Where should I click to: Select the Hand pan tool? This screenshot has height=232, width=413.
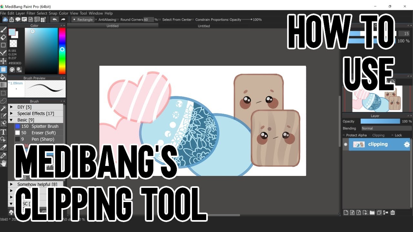coord(3,163)
